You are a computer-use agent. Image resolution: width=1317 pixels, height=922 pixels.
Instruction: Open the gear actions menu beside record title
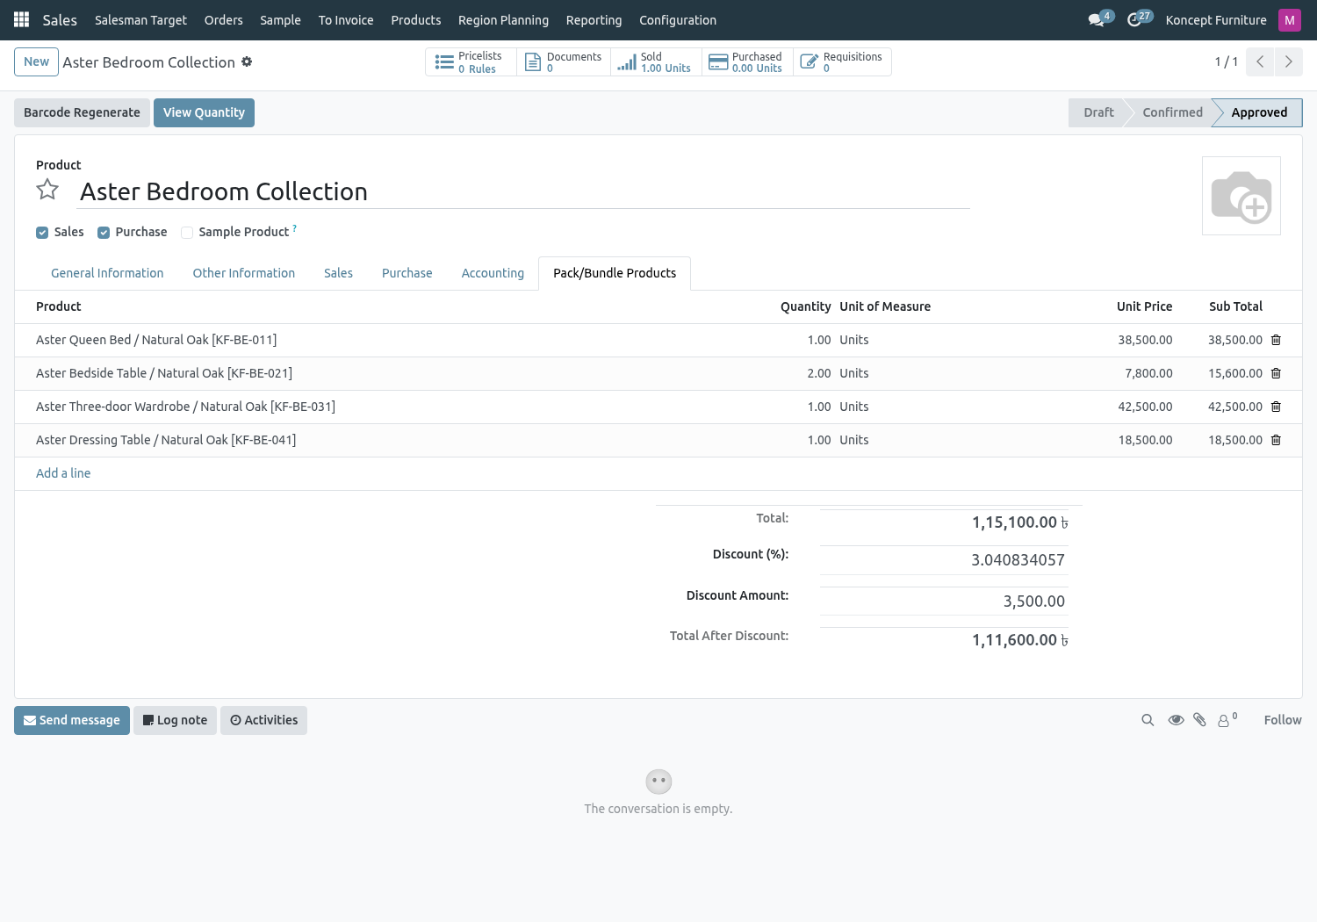(247, 61)
